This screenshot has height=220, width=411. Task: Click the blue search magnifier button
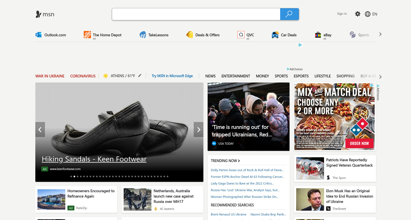pyautogui.click(x=289, y=14)
